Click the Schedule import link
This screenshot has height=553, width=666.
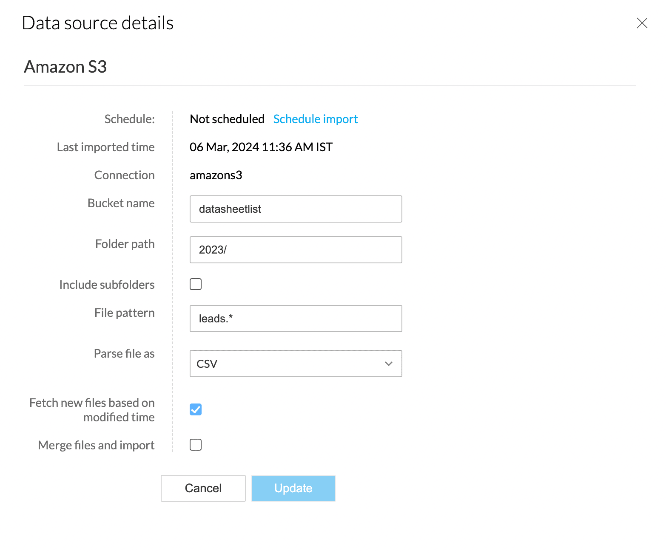point(315,119)
